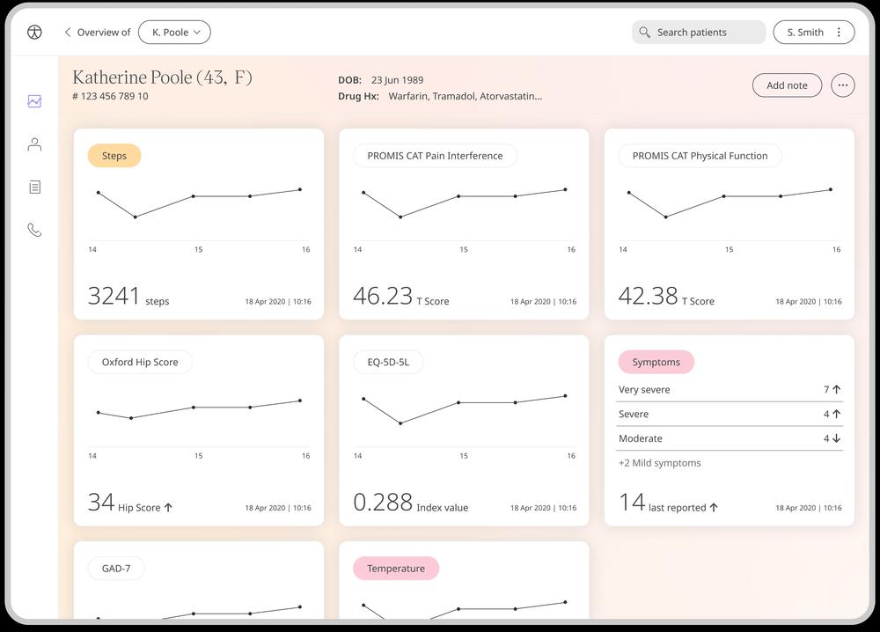
Task: Click the Add note button
Action: pyautogui.click(x=787, y=85)
